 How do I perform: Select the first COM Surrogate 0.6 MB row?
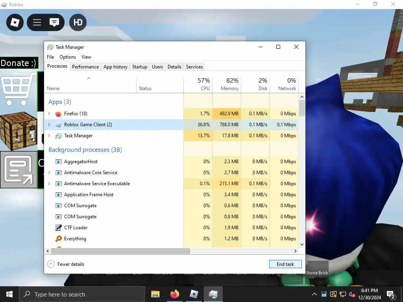pyautogui.click(x=172, y=206)
